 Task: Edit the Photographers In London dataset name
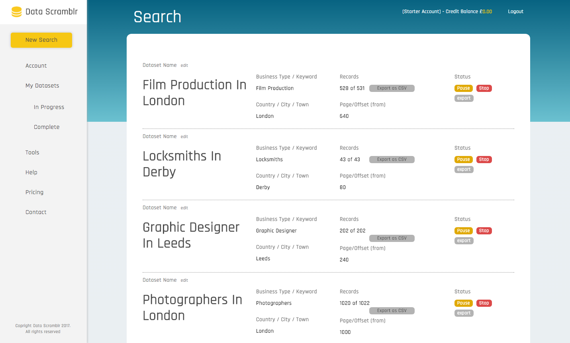click(184, 280)
